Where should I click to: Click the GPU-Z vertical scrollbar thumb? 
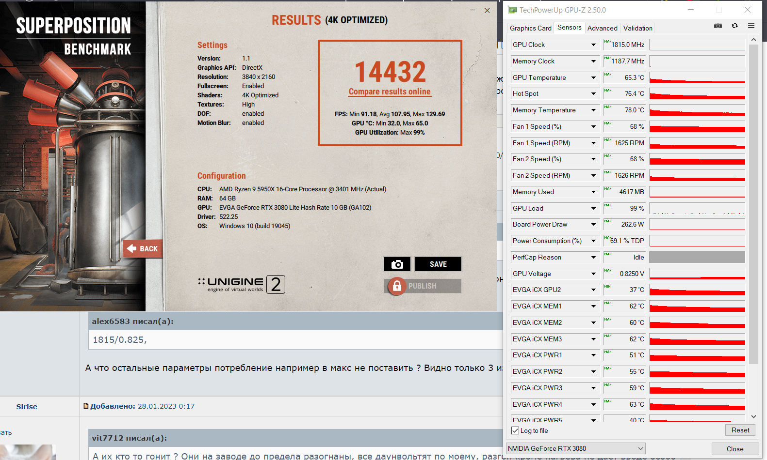753,204
